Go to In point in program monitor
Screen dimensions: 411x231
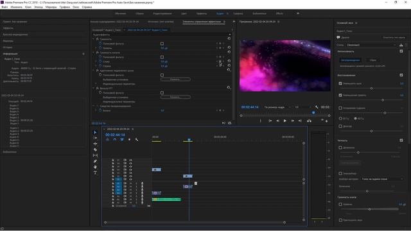(270, 121)
